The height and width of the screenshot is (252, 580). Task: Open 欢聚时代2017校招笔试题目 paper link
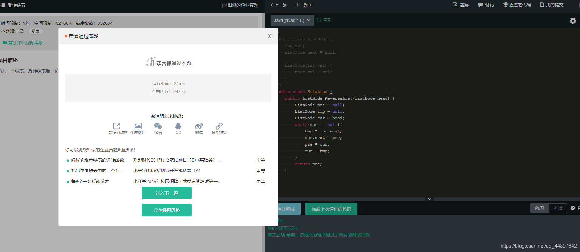(177, 160)
